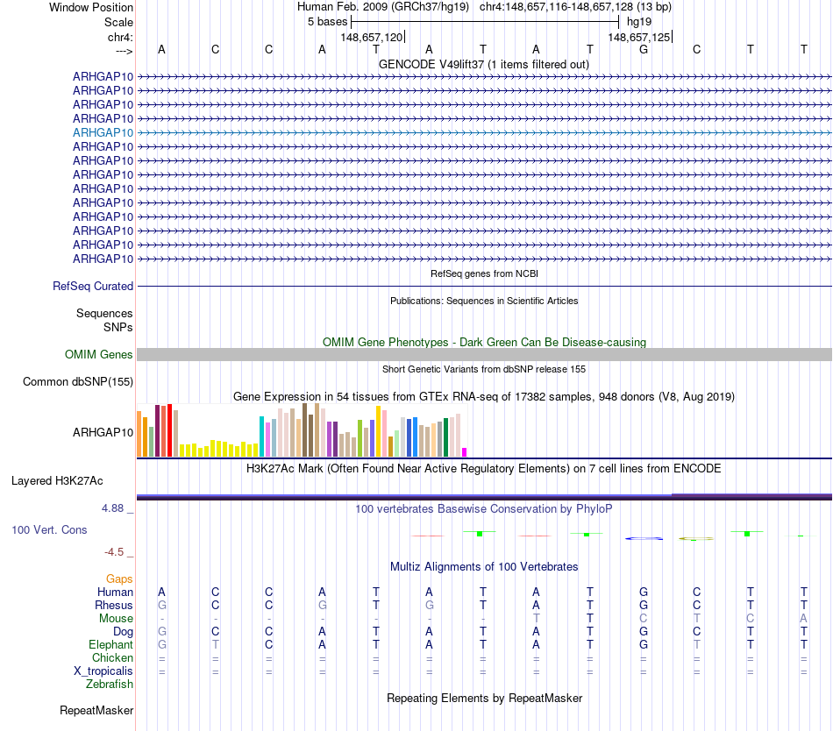Click the Zebrafish species label
833x731 pixels.
pyautogui.click(x=110, y=685)
